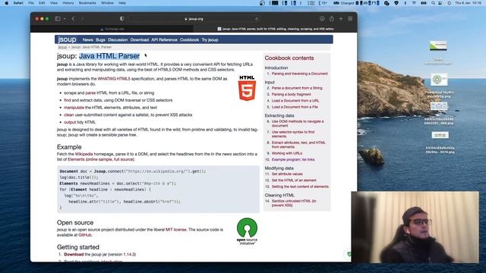Open 'Sanitize untrusted HTML' cookbook link

[x=294, y=203]
